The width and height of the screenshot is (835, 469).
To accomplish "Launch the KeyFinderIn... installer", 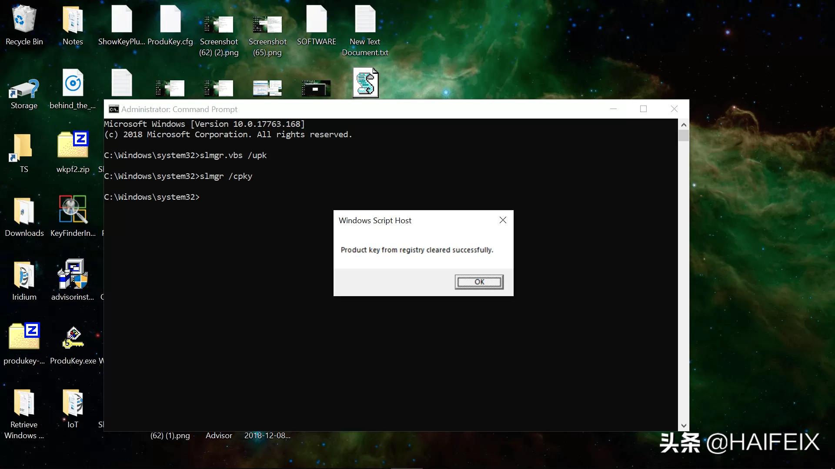I will click(72, 210).
